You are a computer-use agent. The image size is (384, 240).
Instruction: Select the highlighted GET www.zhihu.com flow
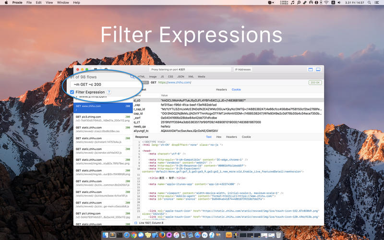coord(103,108)
